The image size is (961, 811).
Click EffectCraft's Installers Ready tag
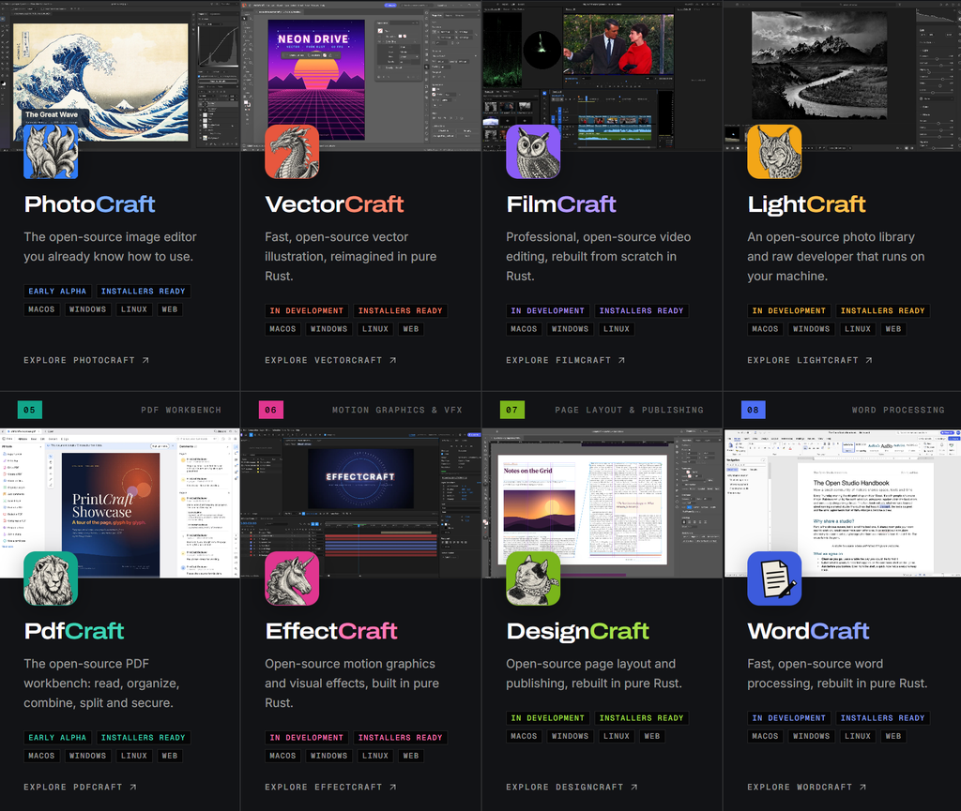pos(400,738)
